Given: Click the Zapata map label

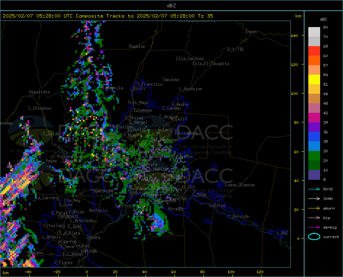Looking at the screenshot, I should [x=93, y=237].
